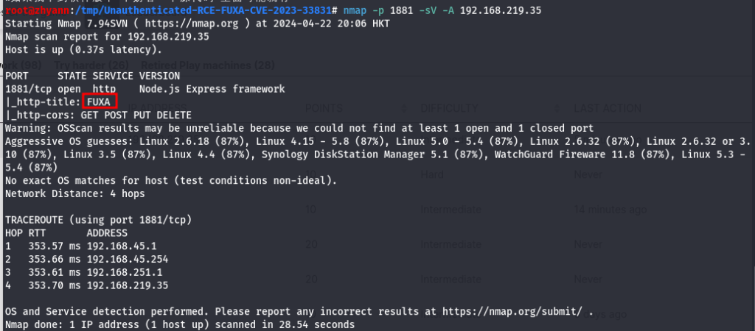
Task: Click the Network Distance: 4 hops line
Action: [x=75, y=193]
